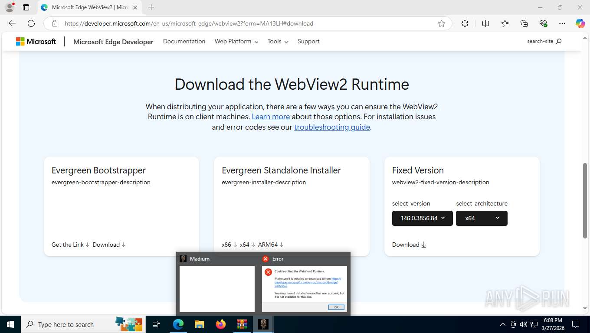The width and height of the screenshot is (590, 333).
Task: Open the Support menu item
Action: (x=308, y=41)
